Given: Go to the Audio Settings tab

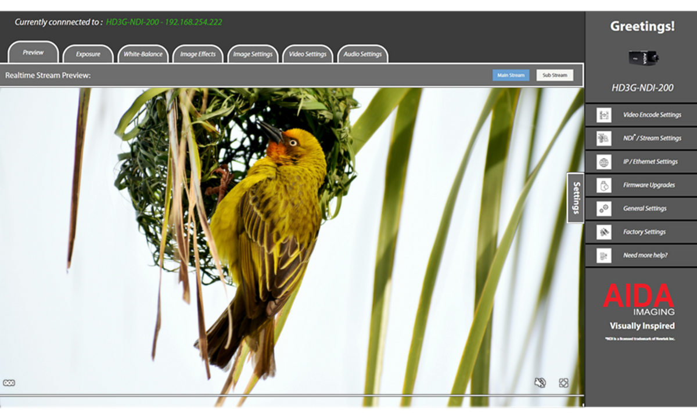Looking at the screenshot, I should pos(362,54).
